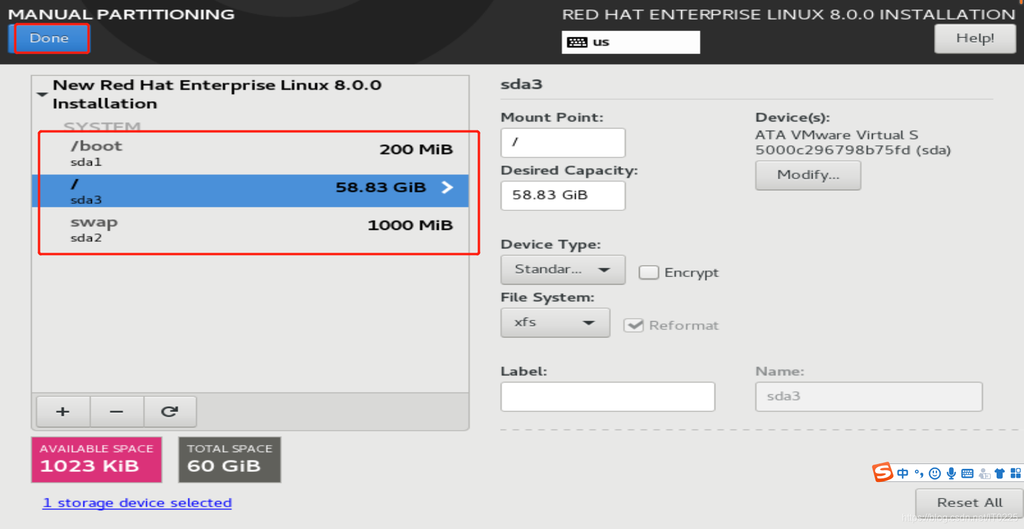Collapse the New Red Hat Enterprise Linux installation group
Viewport: 1024px width, 529px height.
[x=42, y=94]
